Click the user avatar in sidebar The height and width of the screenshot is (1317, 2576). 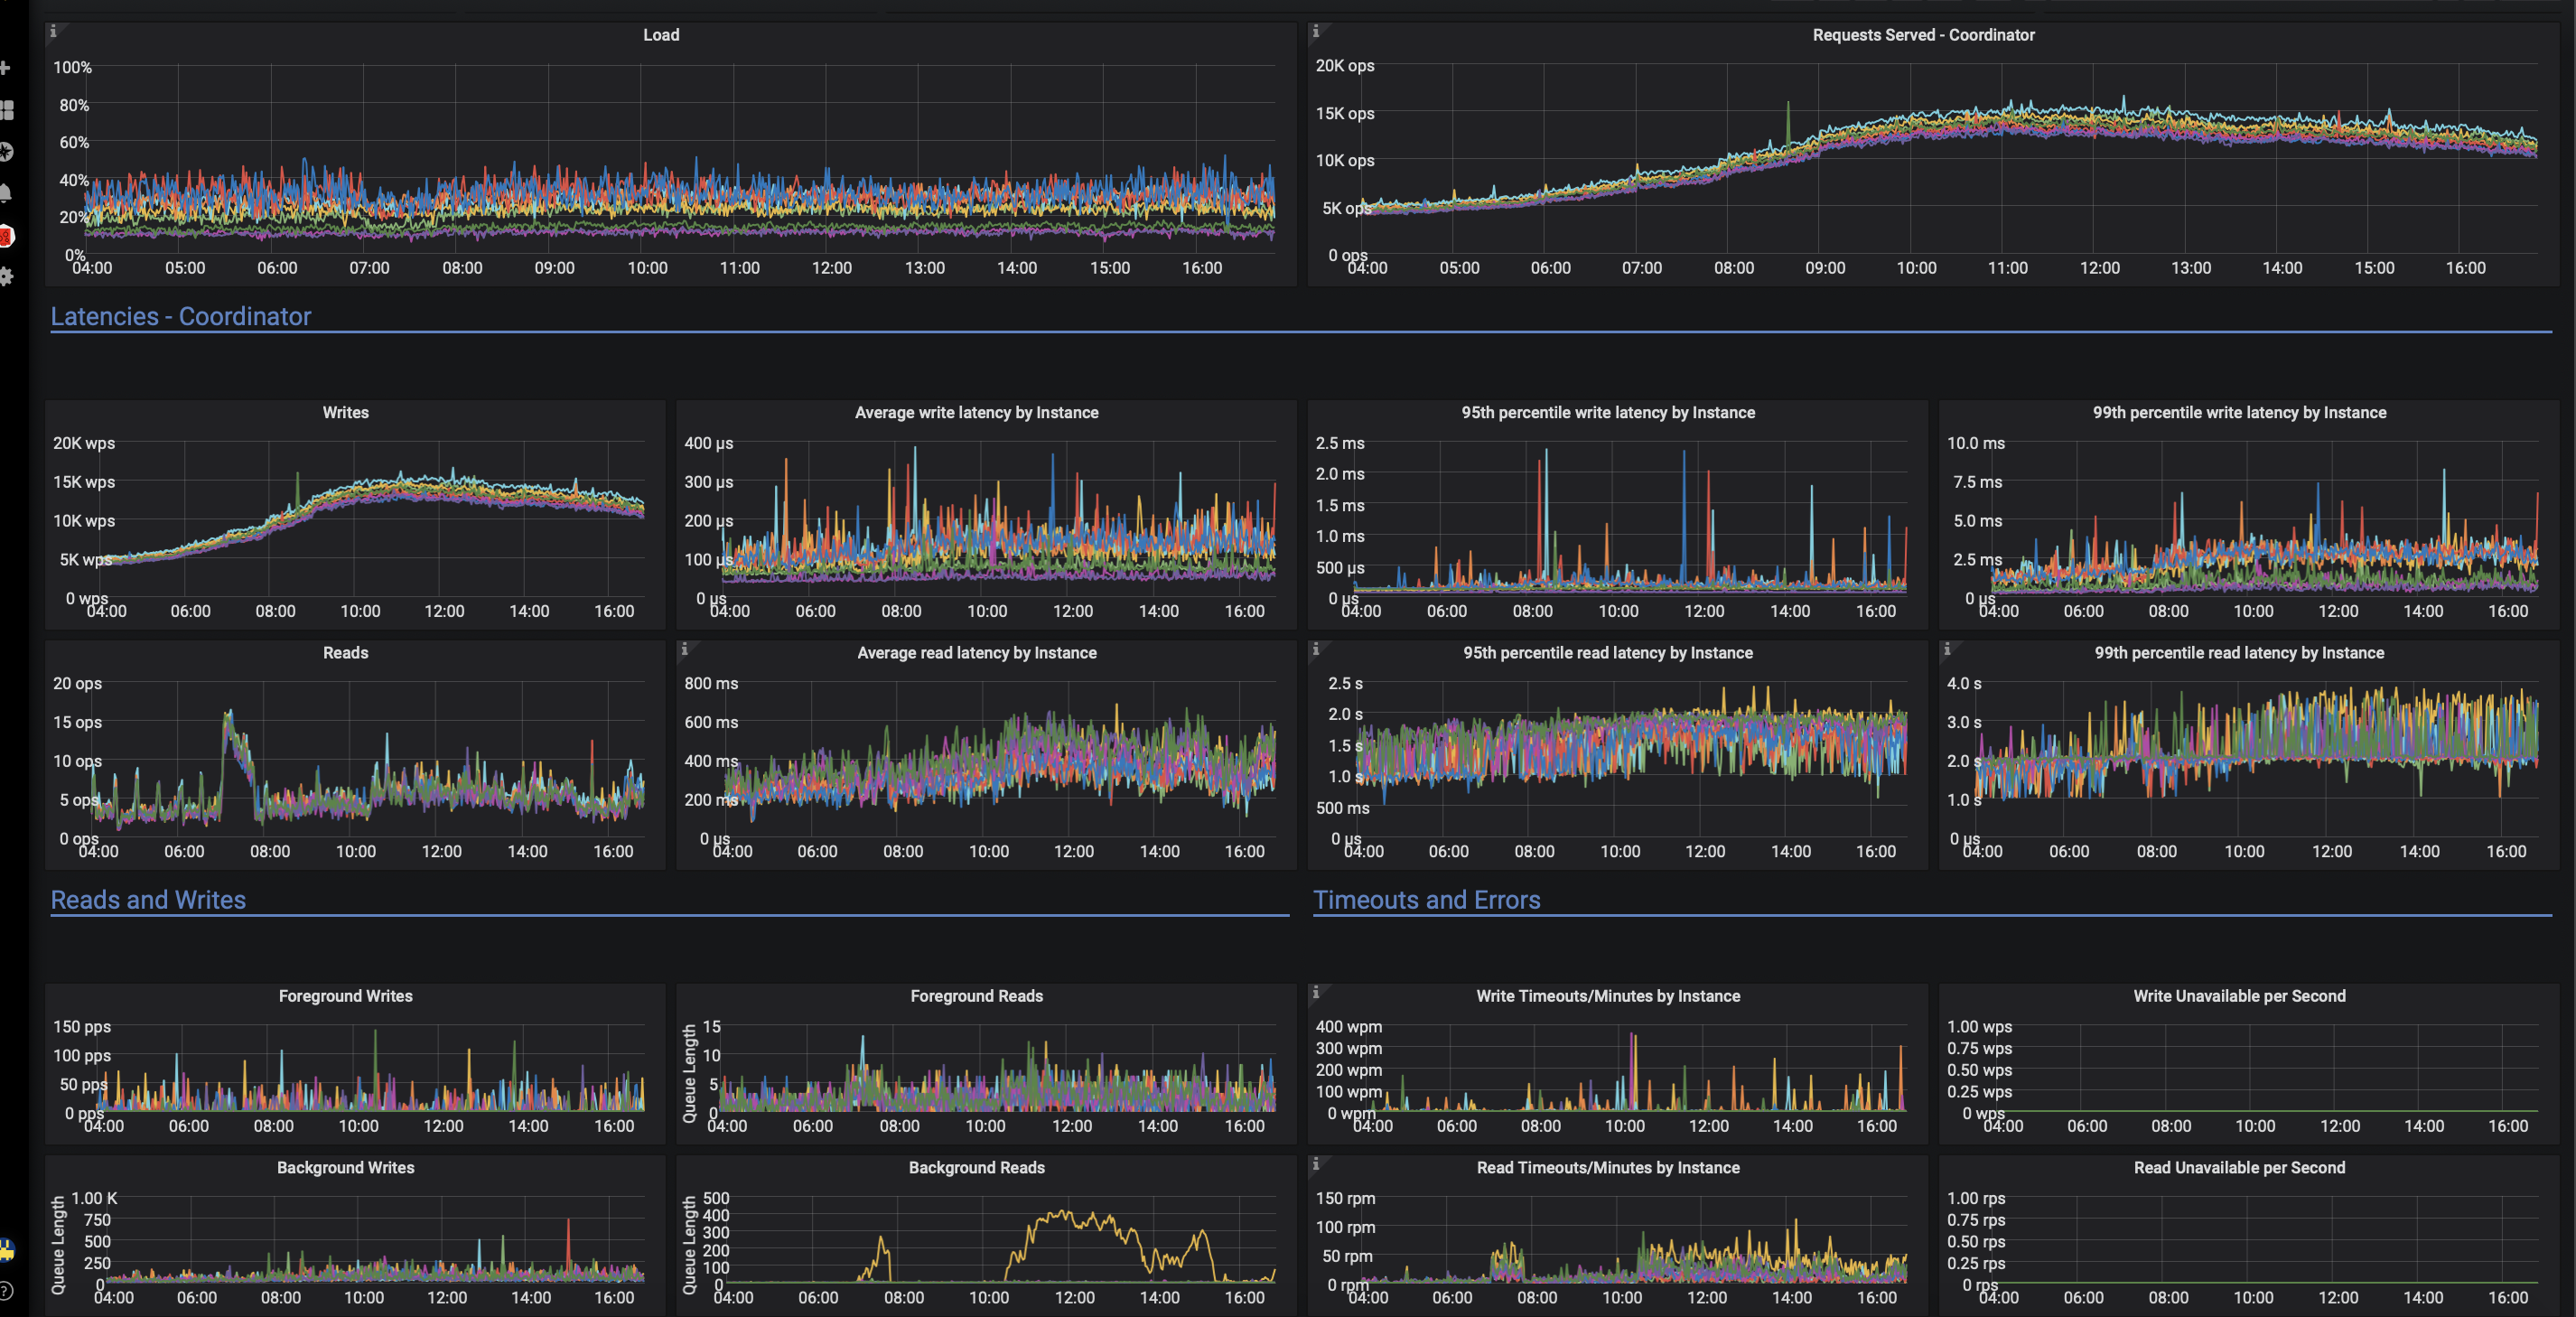pos(6,1251)
